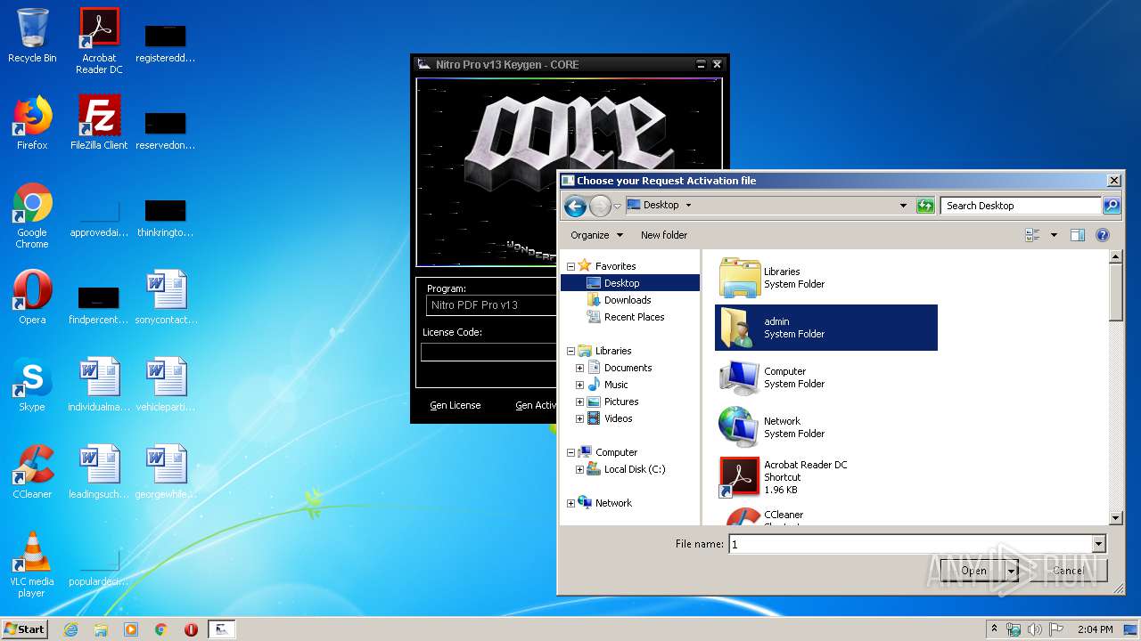Select the Computer system folder item

click(826, 377)
